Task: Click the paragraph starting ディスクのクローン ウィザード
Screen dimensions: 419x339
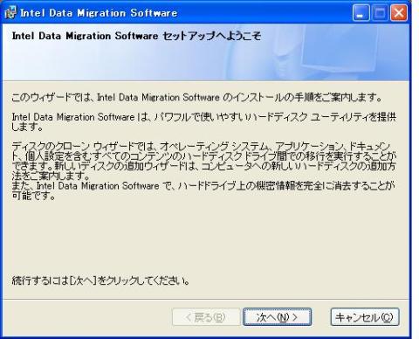Action: [203, 161]
